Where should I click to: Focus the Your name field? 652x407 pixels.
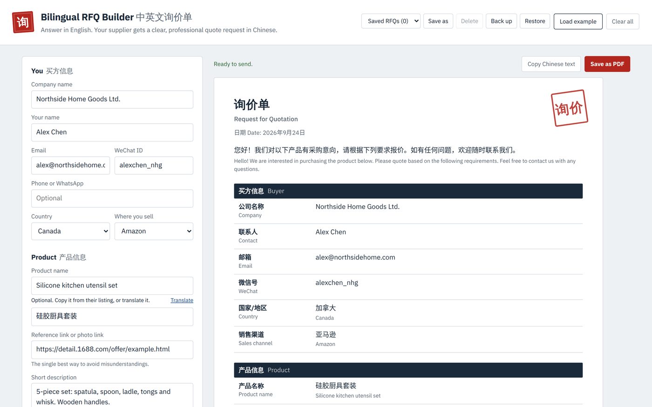(x=112, y=133)
